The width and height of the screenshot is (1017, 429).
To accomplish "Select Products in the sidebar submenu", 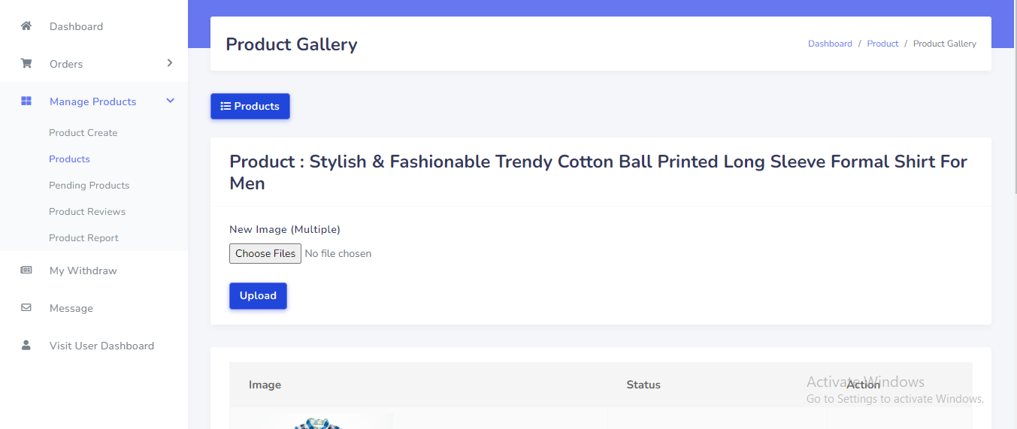I will (x=69, y=159).
